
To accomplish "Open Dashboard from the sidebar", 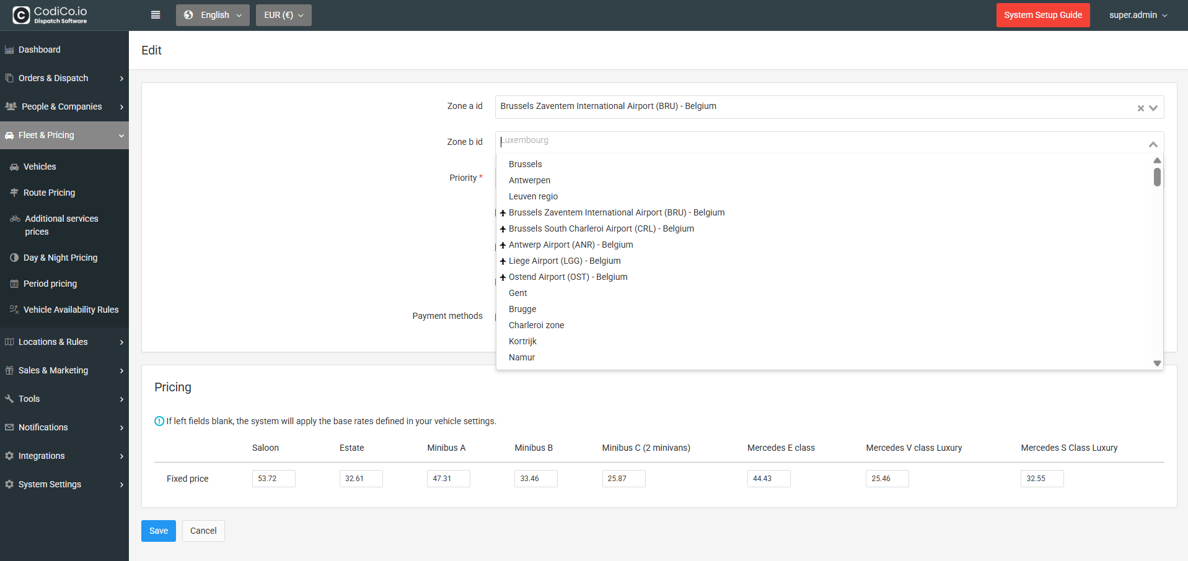I will [40, 50].
